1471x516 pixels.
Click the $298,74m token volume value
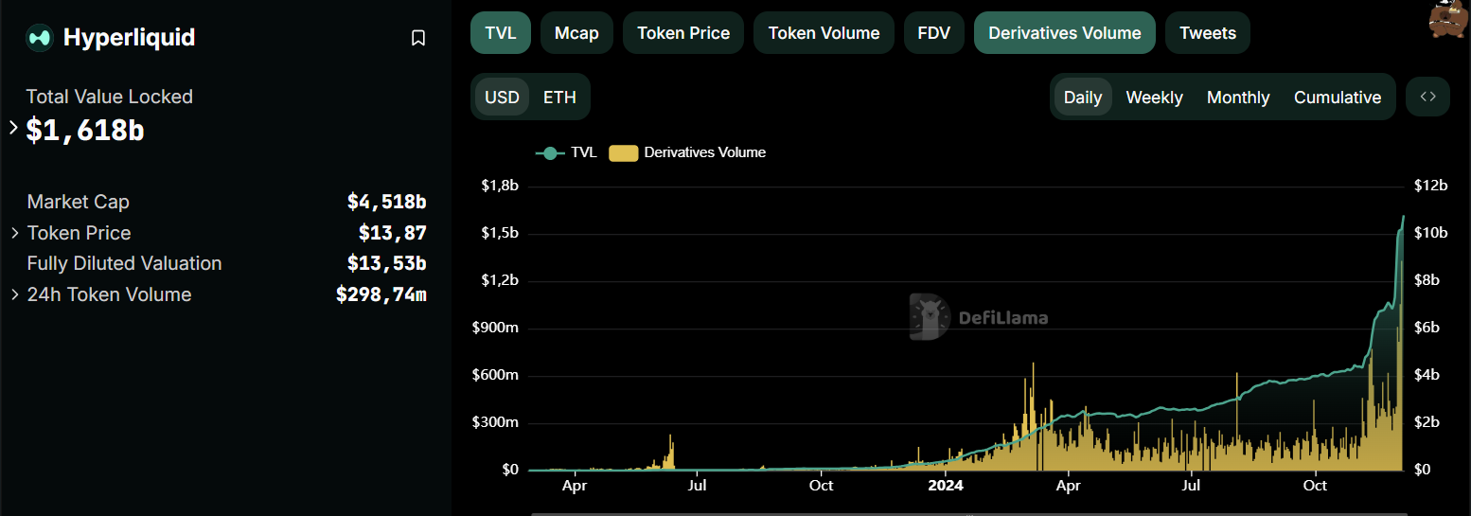381,294
